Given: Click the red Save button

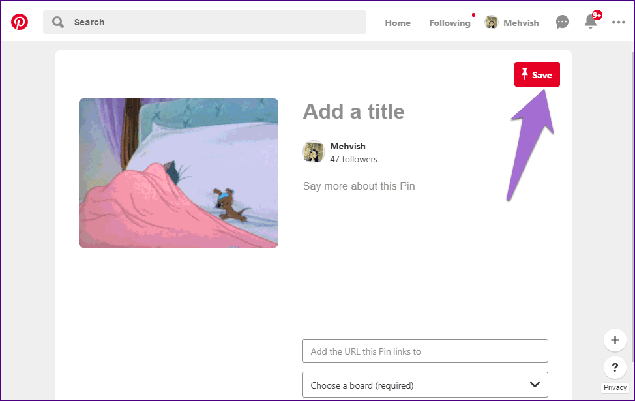Looking at the screenshot, I should click(537, 74).
